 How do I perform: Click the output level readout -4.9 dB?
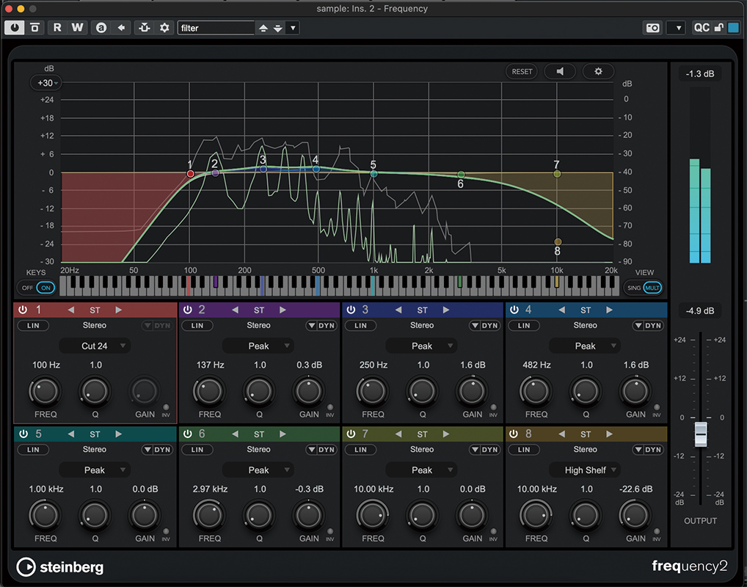tap(700, 310)
